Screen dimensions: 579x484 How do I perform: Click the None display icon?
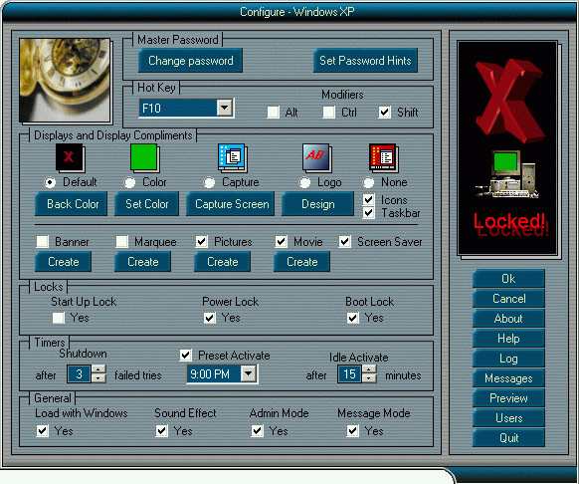(x=383, y=157)
